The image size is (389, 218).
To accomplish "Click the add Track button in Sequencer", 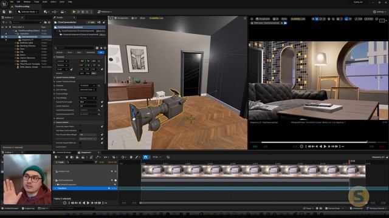I will tap(60, 162).
